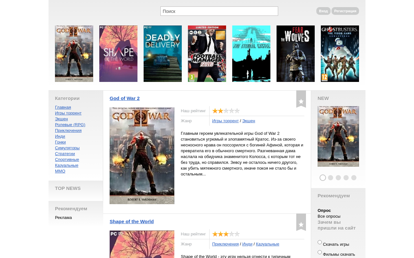Open the Стратегии category
This screenshot has width=414, height=258.
point(65,154)
